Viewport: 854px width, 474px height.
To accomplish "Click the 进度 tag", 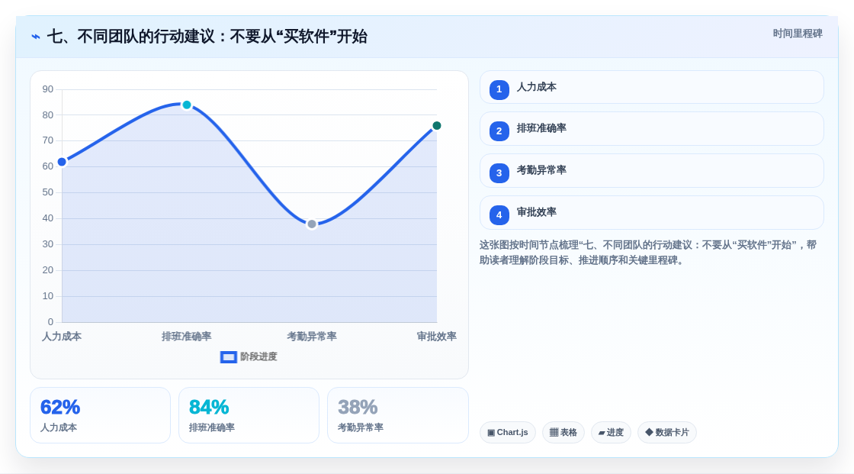I will (611, 433).
